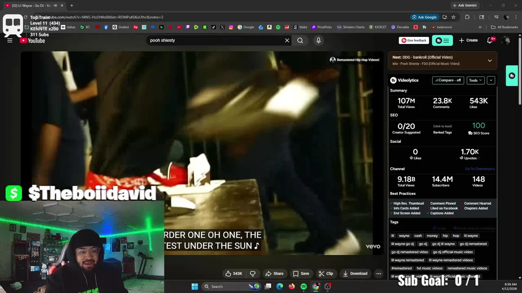
Task: Open the Stake bookmark
Action: 301,27
